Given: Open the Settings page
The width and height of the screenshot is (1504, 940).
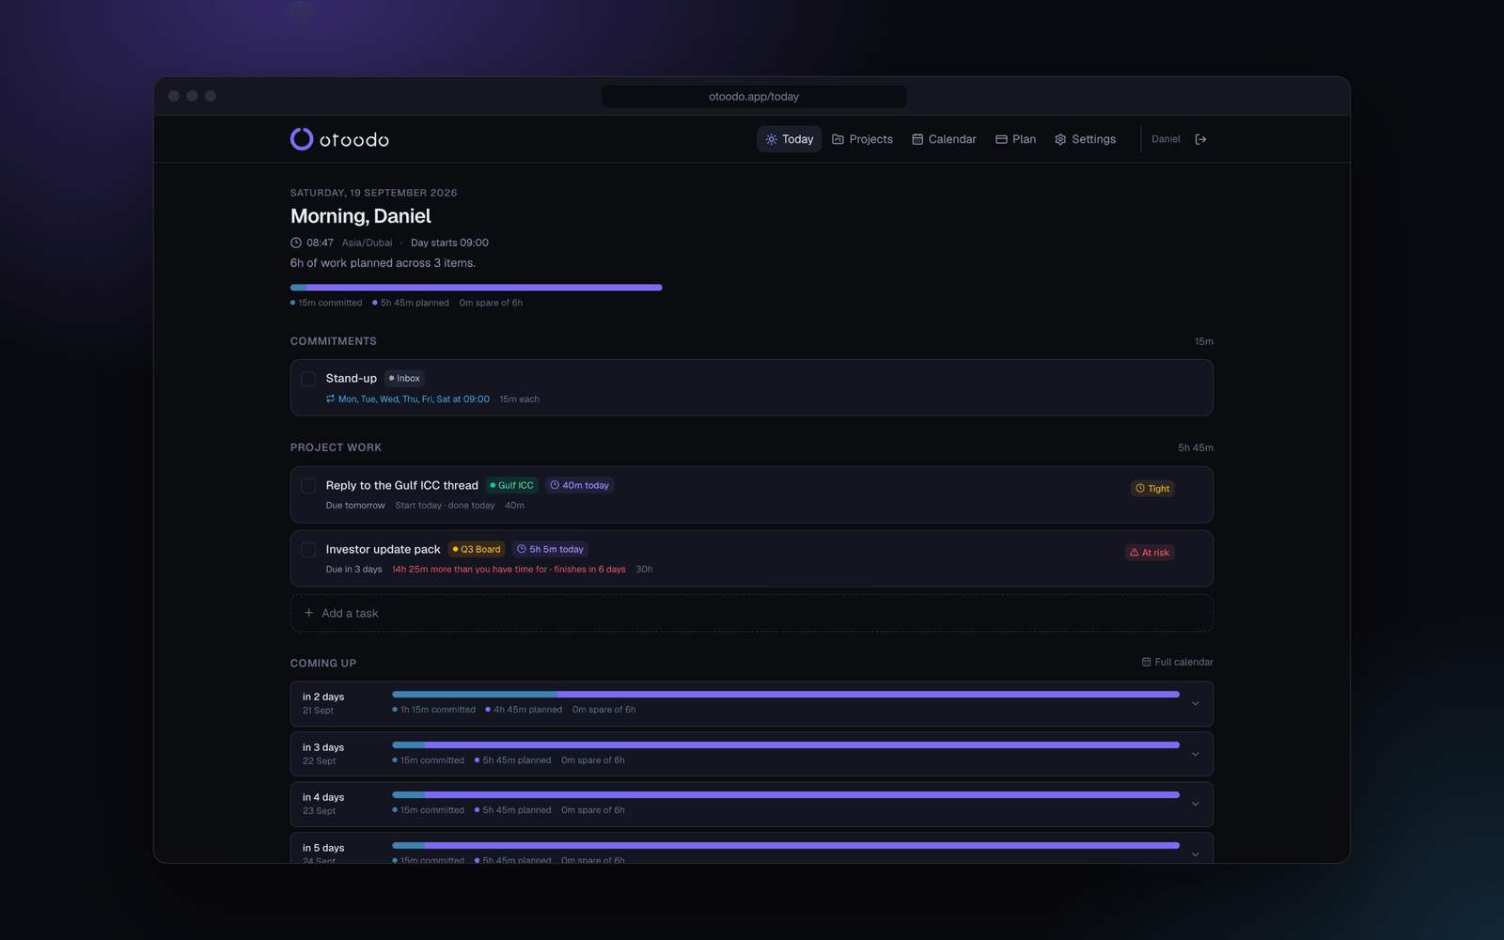Looking at the screenshot, I should [x=1086, y=139].
